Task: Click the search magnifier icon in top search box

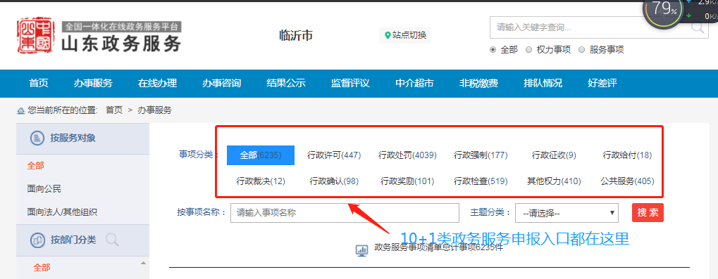Action: [698, 27]
